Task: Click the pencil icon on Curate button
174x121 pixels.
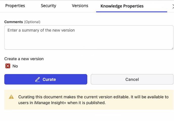Action: click(38, 79)
